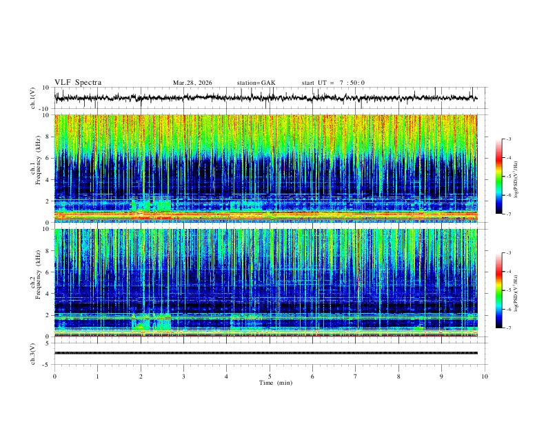This screenshot has height=422, width=546.
Task: Click the '-5' tick on ch.3(V) axis
Action: [46, 365]
